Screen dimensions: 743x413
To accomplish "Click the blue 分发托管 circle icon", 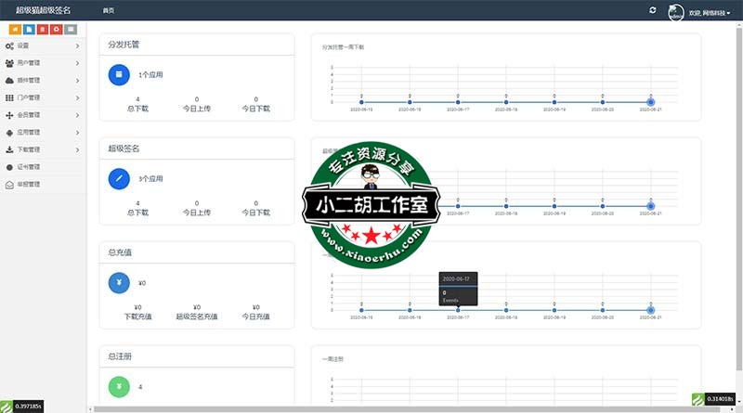I will tap(118, 74).
